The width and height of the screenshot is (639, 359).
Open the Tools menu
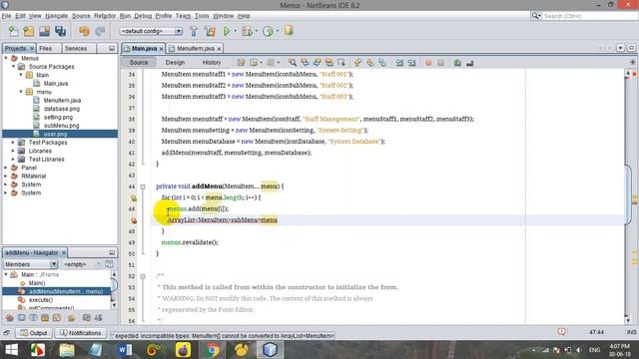[202, 16]
